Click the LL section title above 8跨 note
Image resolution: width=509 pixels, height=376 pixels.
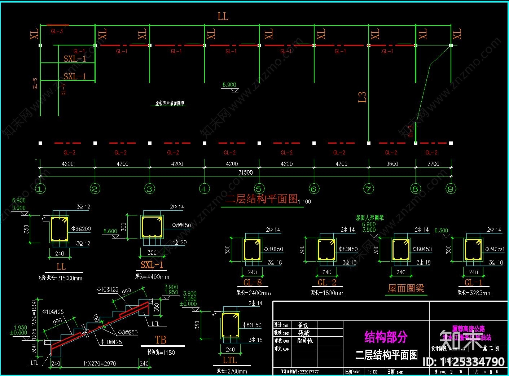pyautogui.click(x=61, y=267)
